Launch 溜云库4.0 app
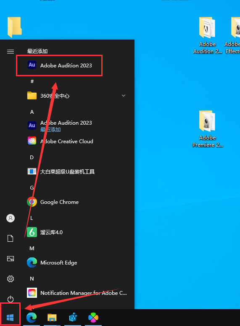The height and width of the screenshot is (326, 240). 78,232
